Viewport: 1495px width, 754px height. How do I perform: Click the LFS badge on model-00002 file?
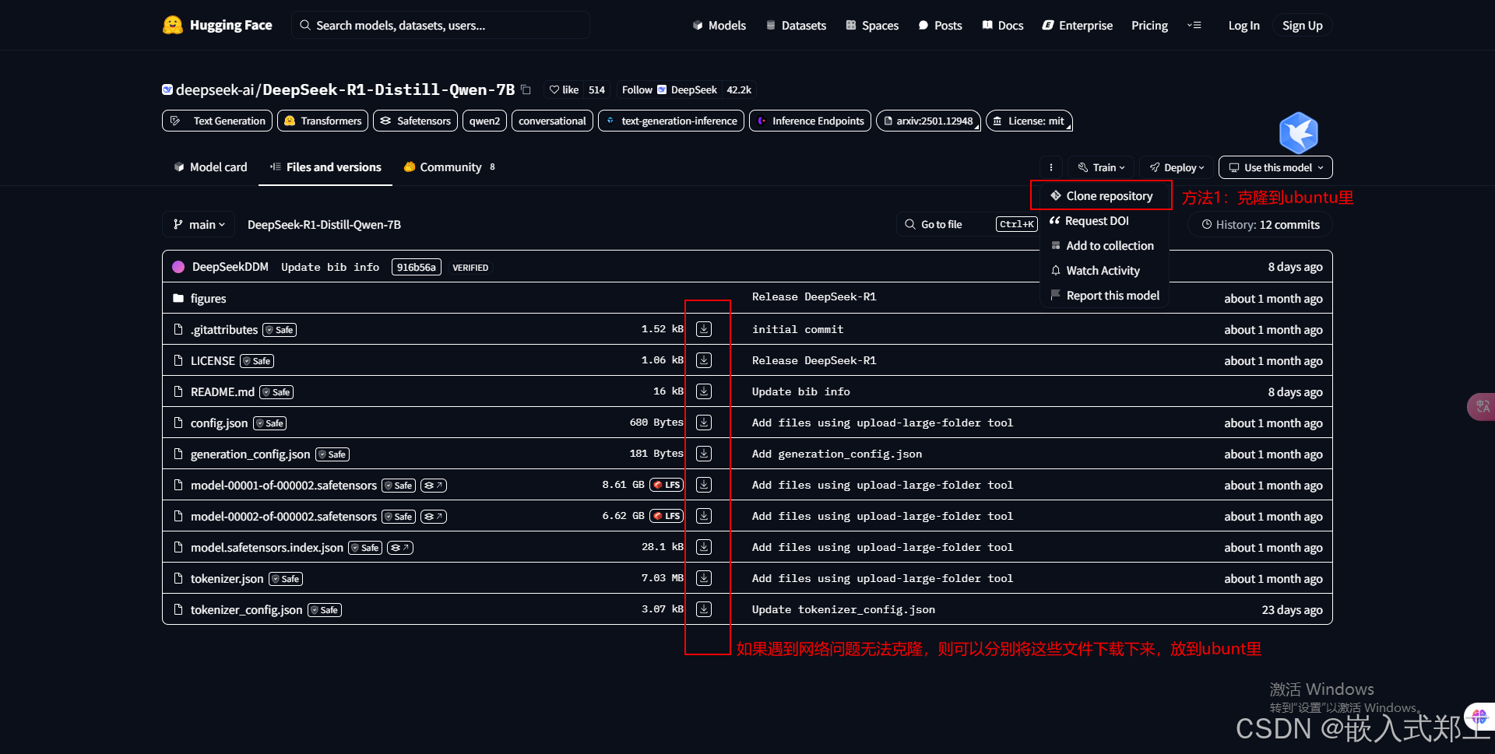[667, 516]
